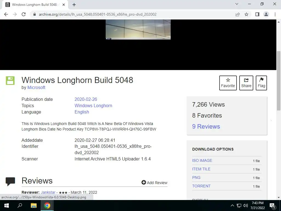Open reviewer Jankstar's profile
This screenshot has width=281, height=211.
pos(48,192)
